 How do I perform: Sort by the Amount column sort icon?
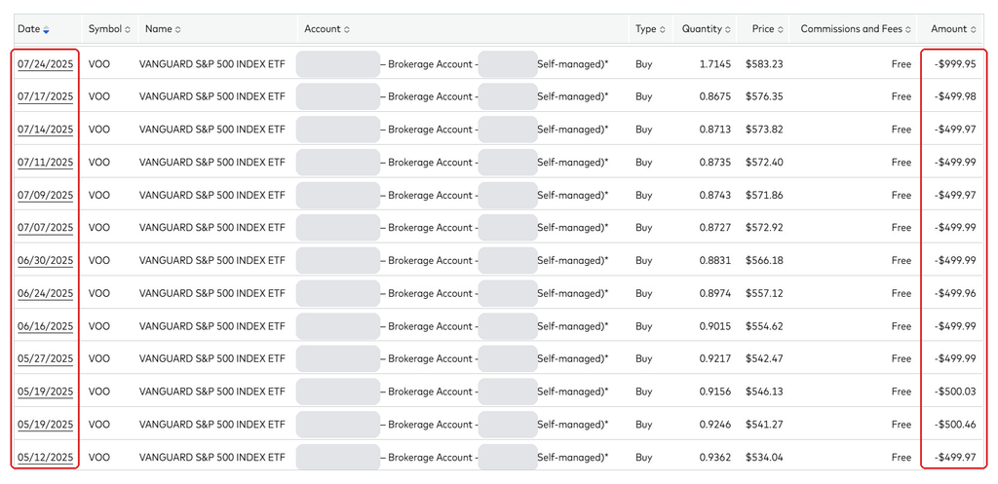[974, 29]
